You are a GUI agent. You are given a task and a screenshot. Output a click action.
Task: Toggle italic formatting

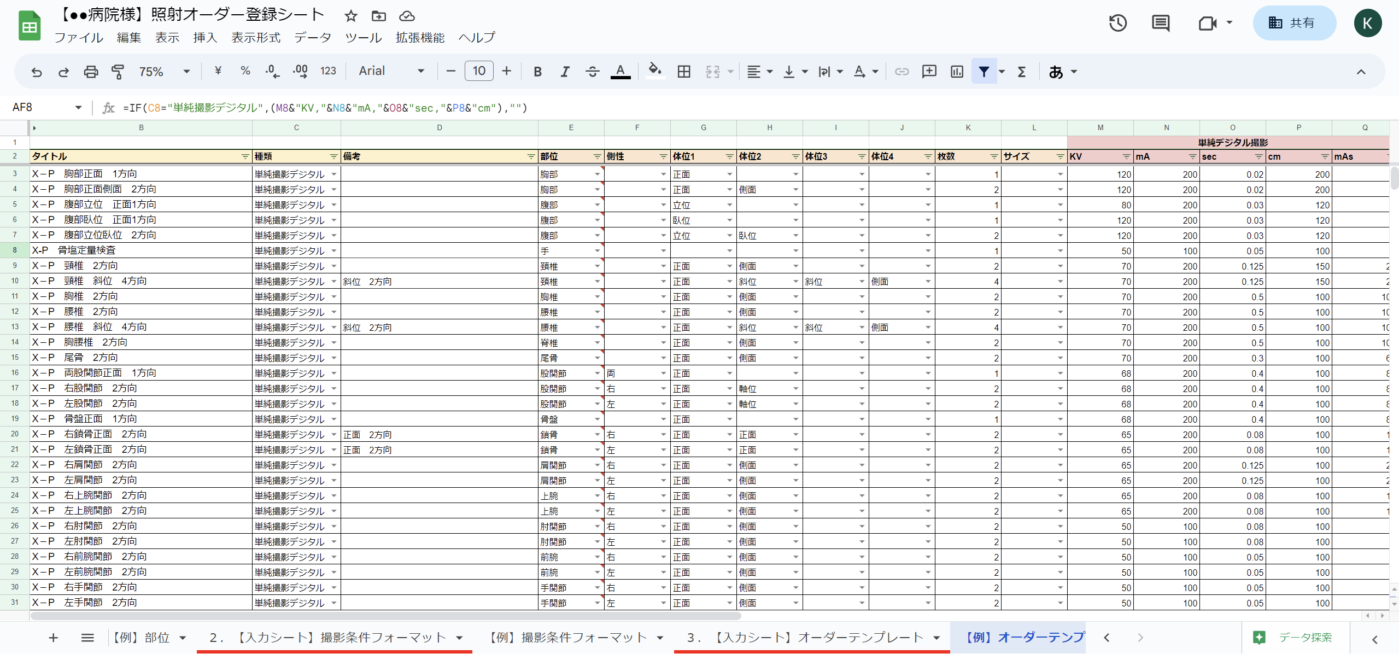coord(565,72)
